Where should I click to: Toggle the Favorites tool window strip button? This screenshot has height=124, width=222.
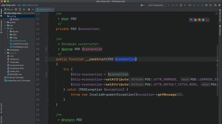(x=1, y=120)
